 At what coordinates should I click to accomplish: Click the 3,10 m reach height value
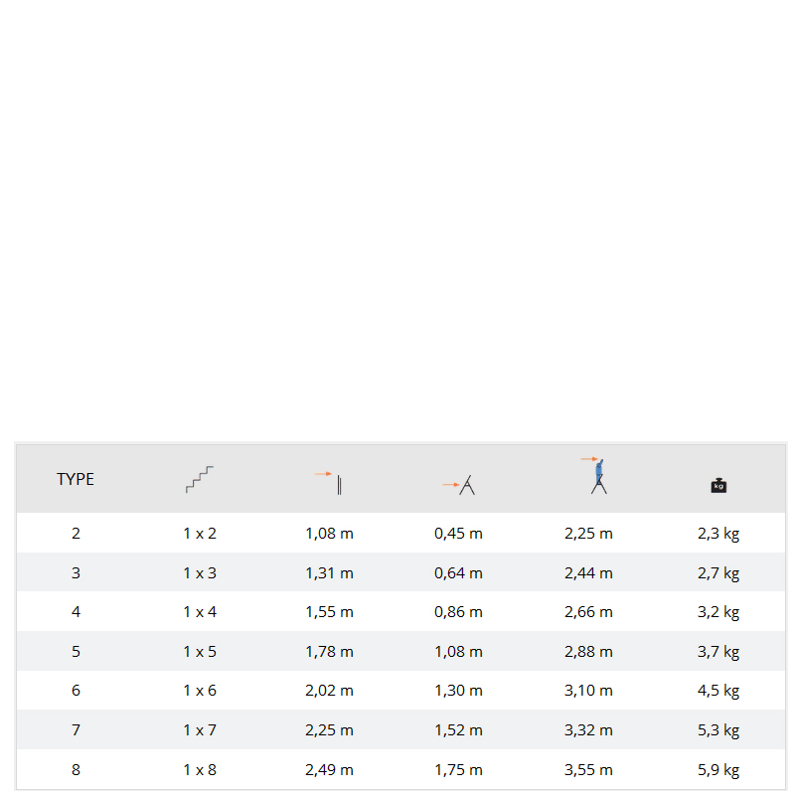pos(588,691)
